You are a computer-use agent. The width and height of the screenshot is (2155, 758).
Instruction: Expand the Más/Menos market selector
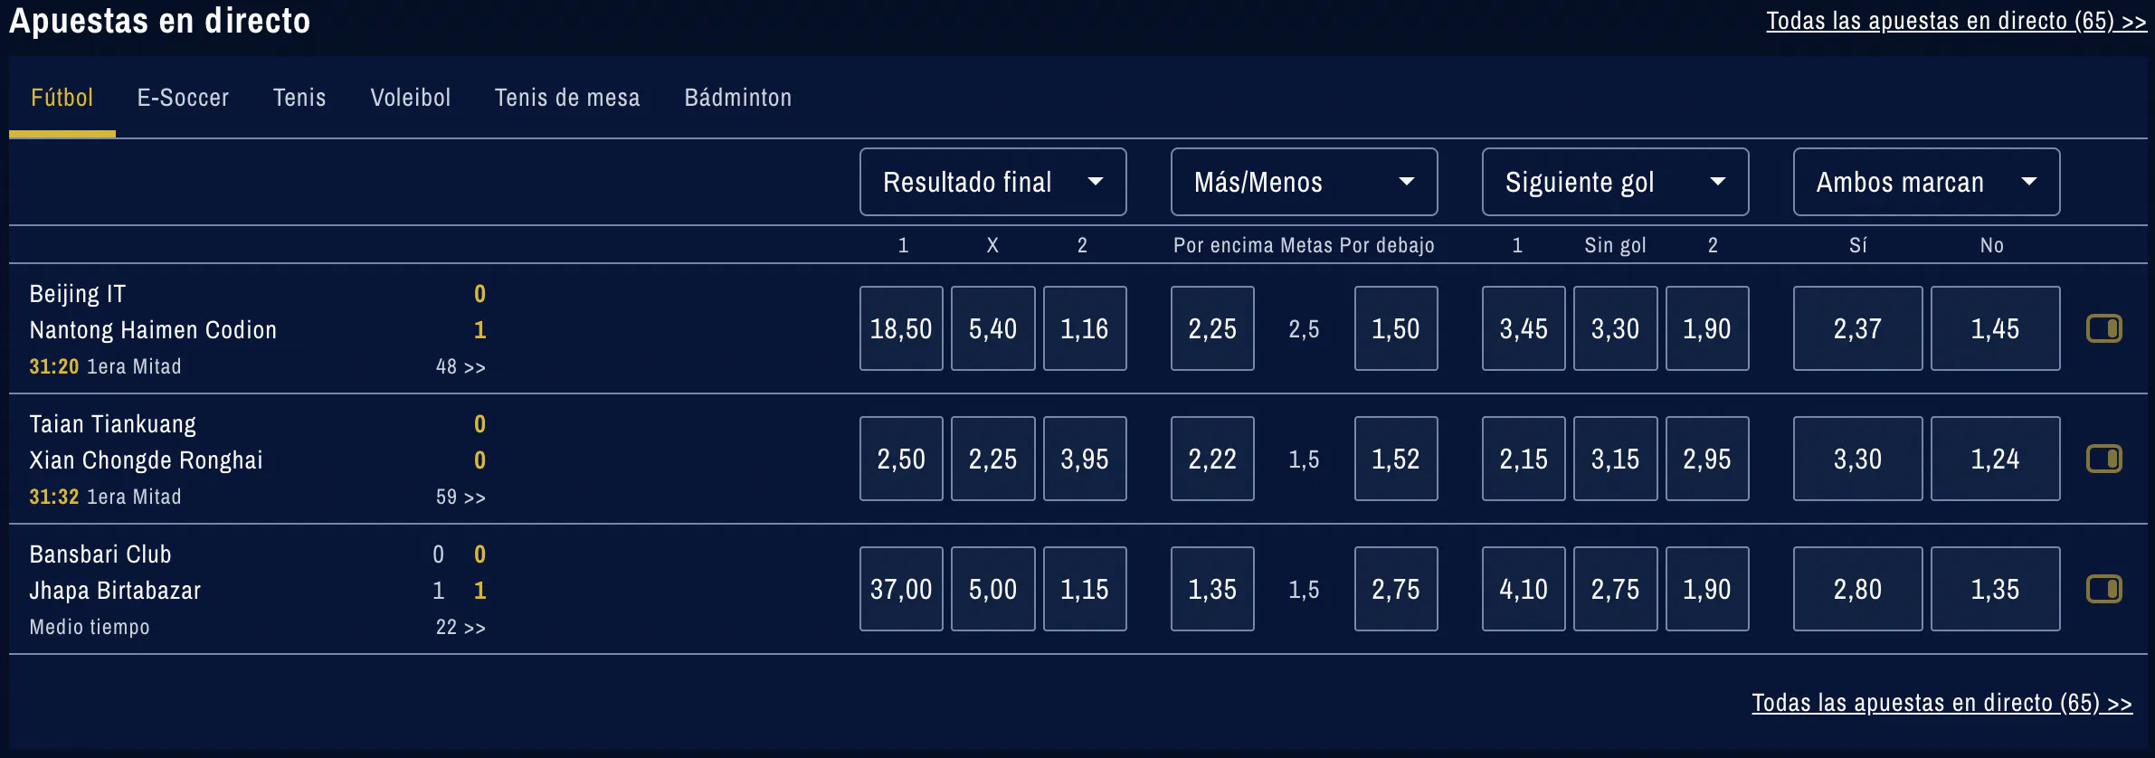tap(1304, 181)
